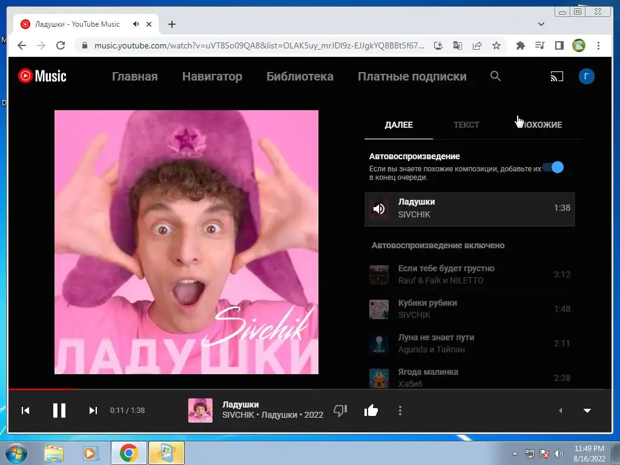Open the Ладушки album link in player bar
This screenshot has height=465, width=620.
(x=279, y=415)
